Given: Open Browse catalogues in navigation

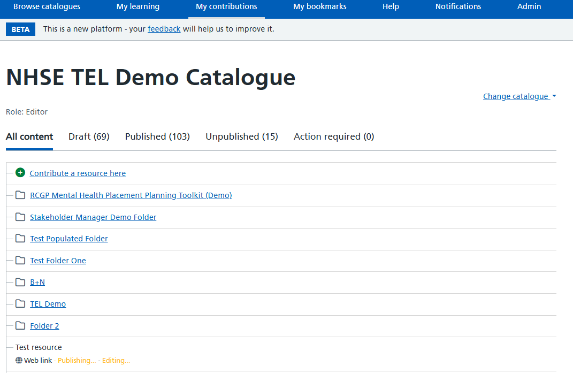Looking at the screenshot, I should tap(47, 6).
